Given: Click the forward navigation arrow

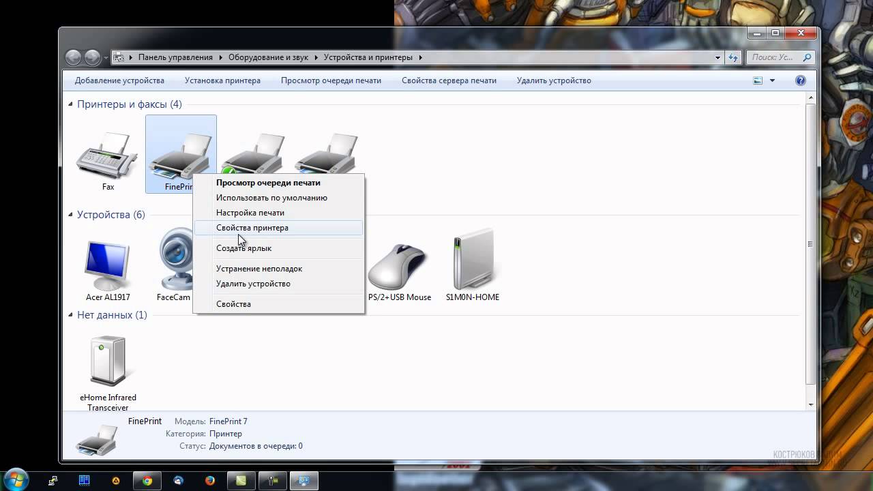Looking at the screenshot, I should click(x=93, y=57).
